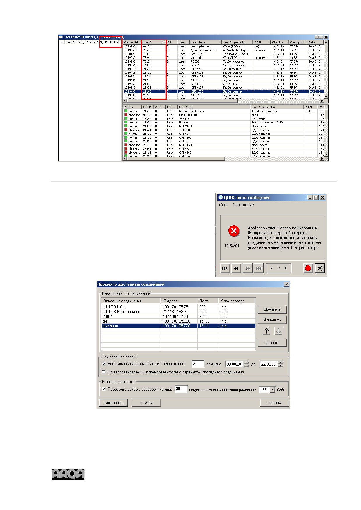Screen dimensions: 361x510
Task: Click upper table vertical scrollbar down arrow
Action: [326, 96]
